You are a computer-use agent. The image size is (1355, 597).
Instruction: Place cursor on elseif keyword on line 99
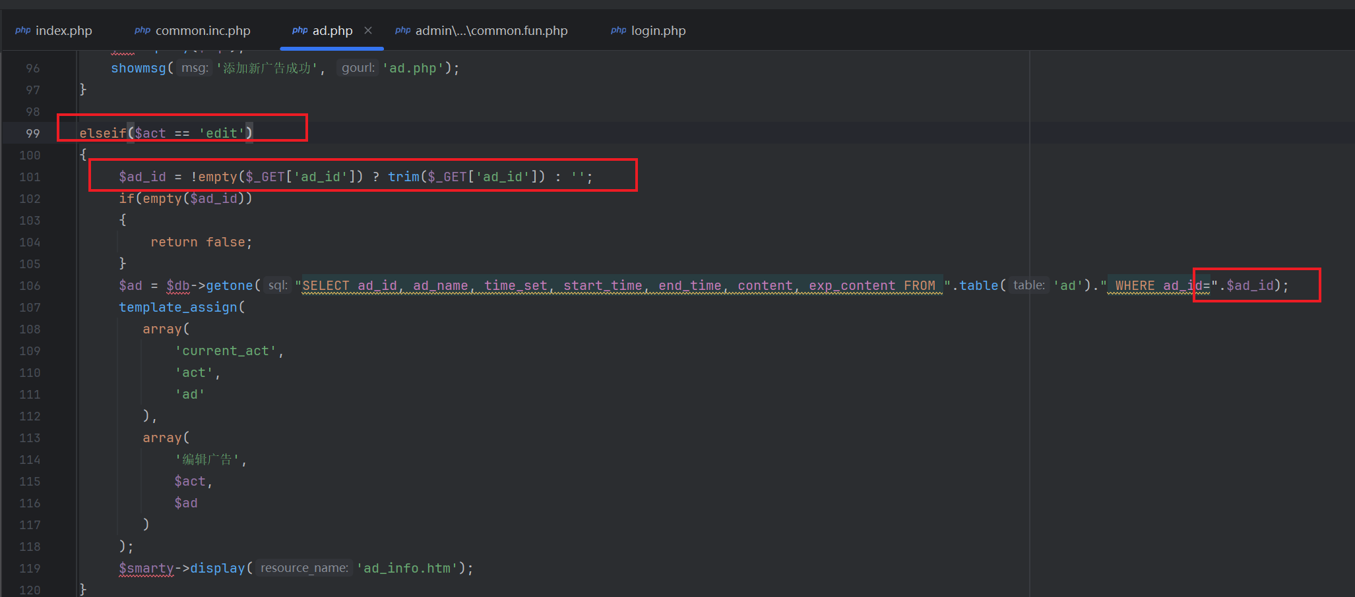click(103, 133)
